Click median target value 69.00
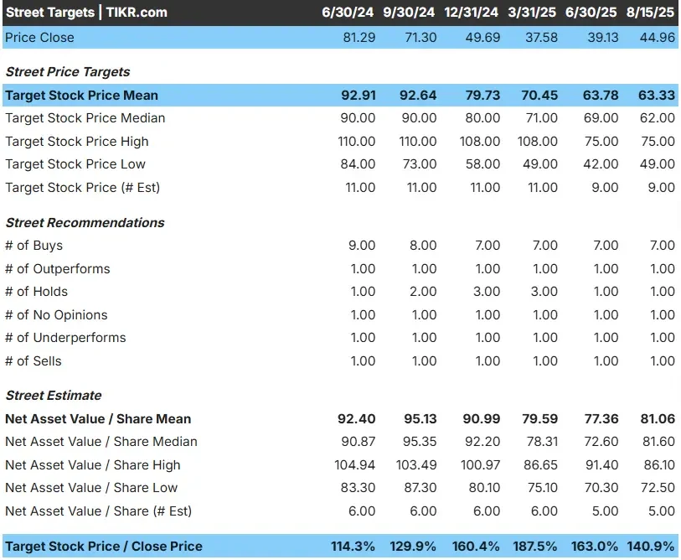This screenshot has width=681, height=560. click(x=601, y=118)
